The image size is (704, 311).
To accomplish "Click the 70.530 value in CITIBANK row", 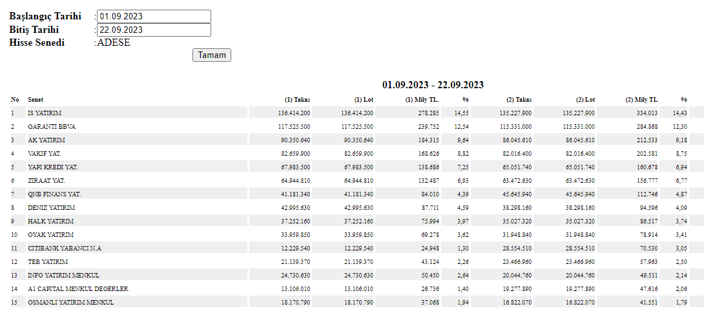I will click(x=649, y=248).
